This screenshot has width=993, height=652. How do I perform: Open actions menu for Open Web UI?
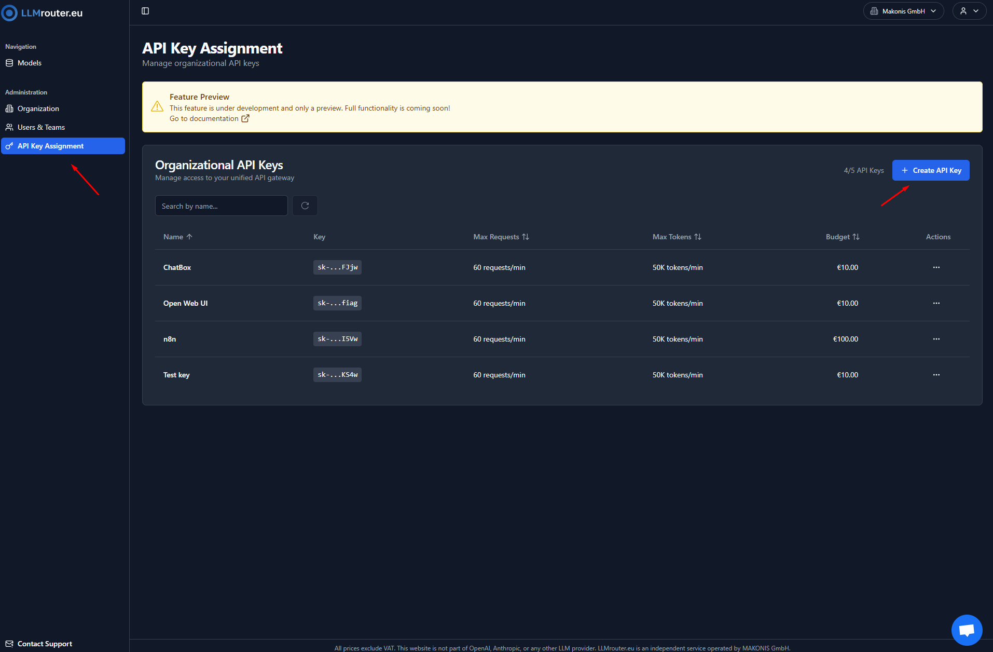pyautogui.click(x=936, y=303)
